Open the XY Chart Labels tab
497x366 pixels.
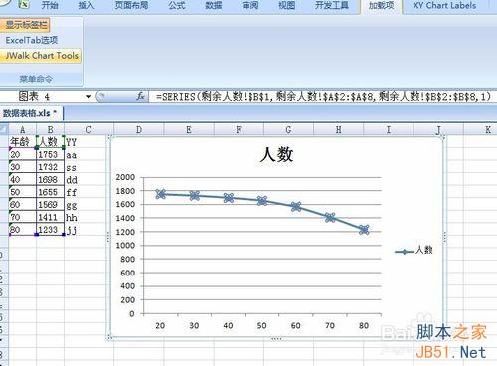coord(444,5)
